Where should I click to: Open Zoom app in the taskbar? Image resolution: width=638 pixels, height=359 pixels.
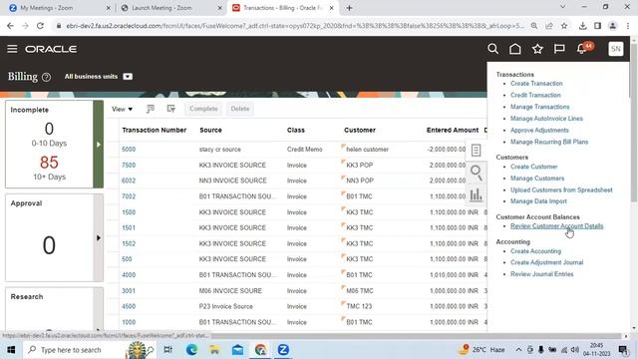283,350
